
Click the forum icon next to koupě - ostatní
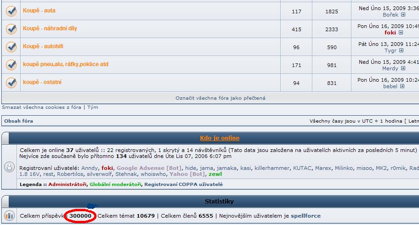11,83
